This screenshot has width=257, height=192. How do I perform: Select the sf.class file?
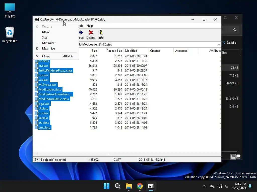(x=43, y=108)
